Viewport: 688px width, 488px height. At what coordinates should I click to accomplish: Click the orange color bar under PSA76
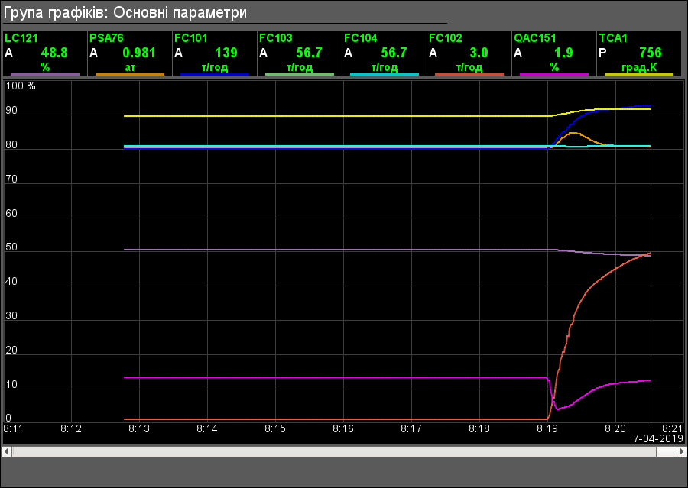click(x=130, y=75)
